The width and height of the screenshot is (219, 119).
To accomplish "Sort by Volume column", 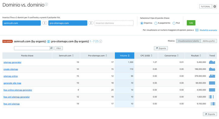I will point(125,56).
